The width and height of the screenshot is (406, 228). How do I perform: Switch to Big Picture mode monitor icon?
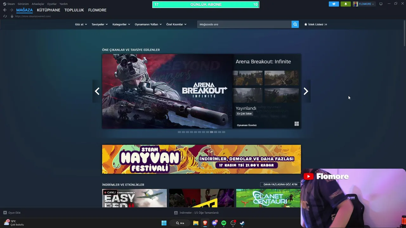click(381, 4)
